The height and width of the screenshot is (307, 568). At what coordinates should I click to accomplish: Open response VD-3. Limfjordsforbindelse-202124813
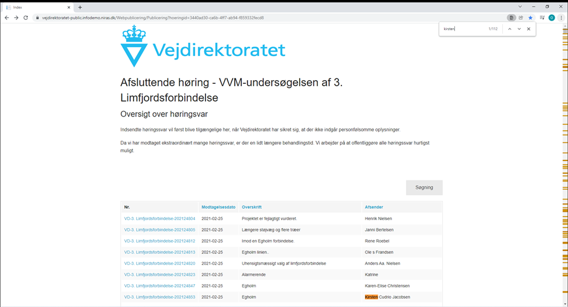160,252
